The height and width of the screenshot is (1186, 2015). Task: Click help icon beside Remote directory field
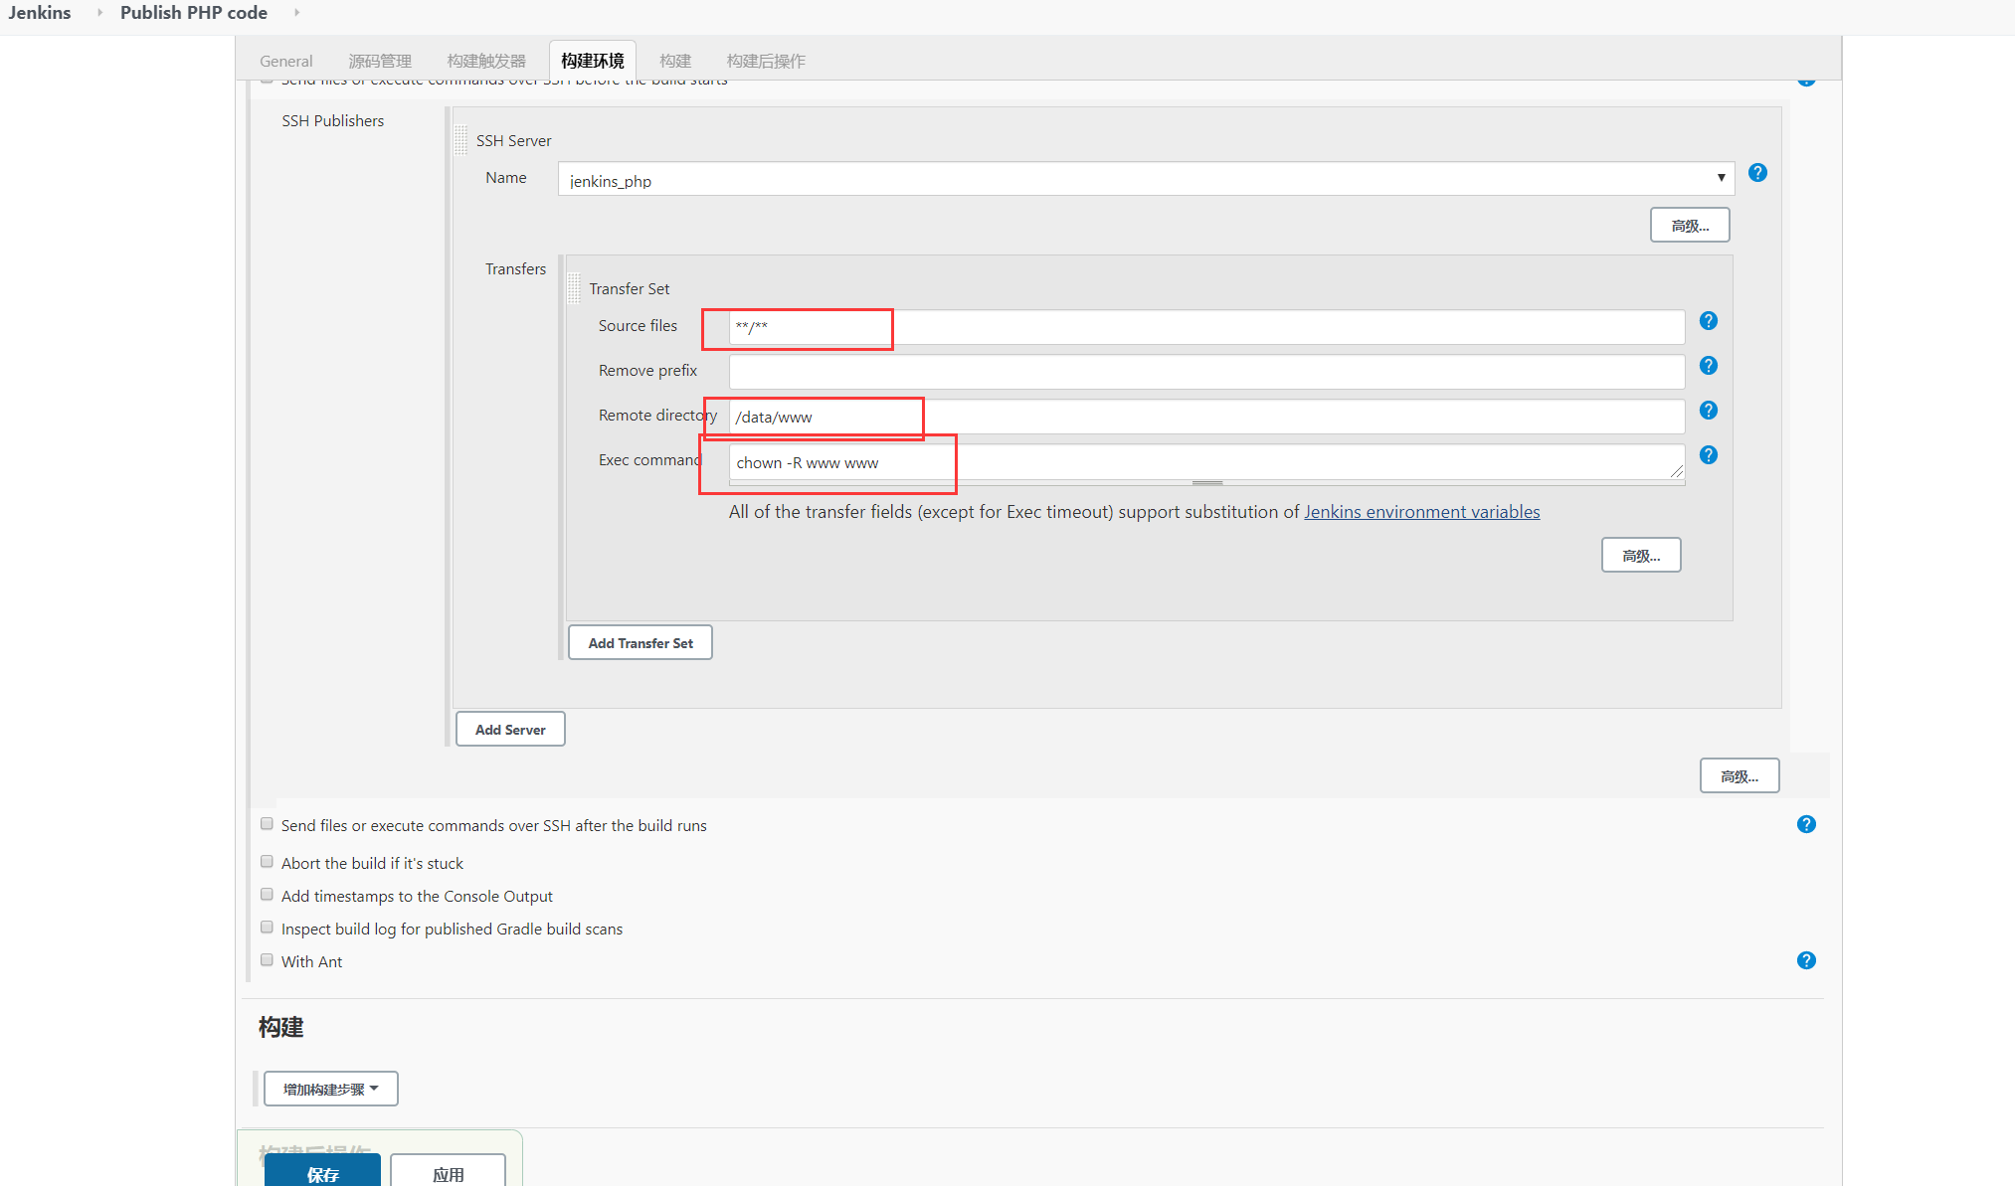(x=1709, y=411)
